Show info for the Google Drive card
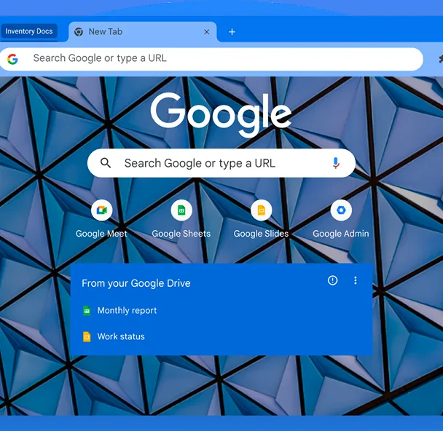This screenshot has height=431, width=443. coord(332,280)
